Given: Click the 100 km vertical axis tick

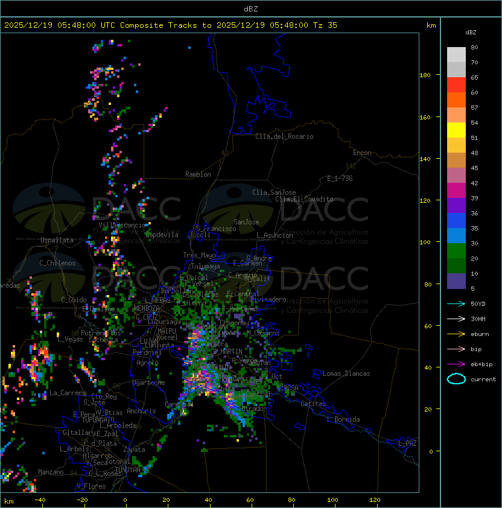Looking at the screenshot, I should pyautogui.click(x=425, y=243).
